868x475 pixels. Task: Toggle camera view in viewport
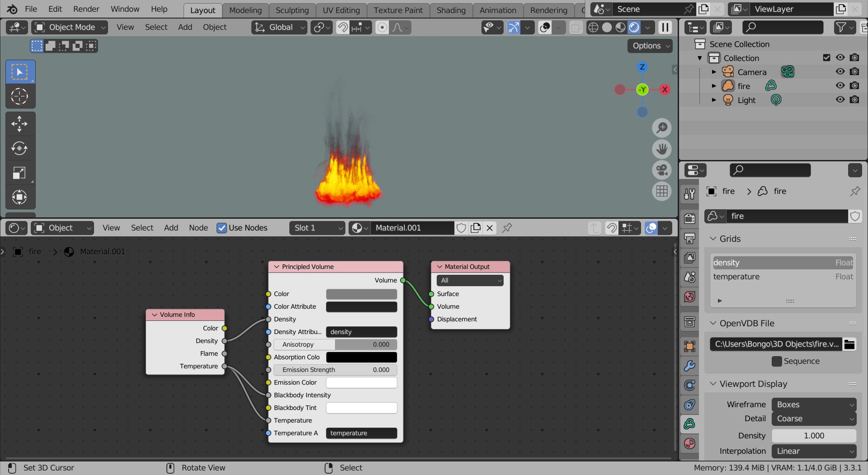coord(662,170)
